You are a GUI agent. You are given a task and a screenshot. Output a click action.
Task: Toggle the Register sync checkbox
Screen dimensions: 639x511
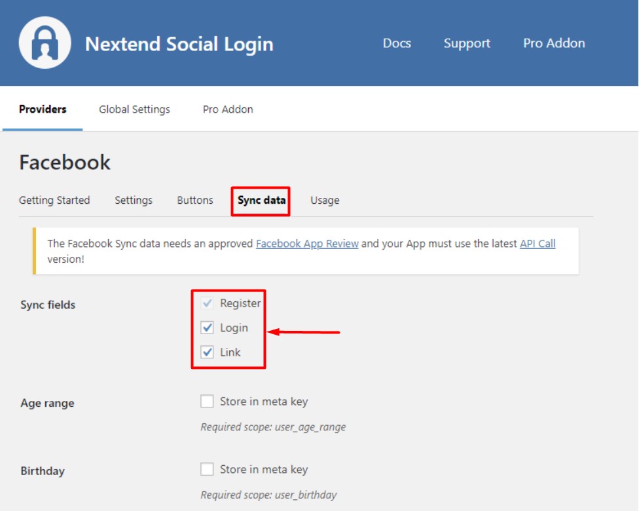[207, 303]
